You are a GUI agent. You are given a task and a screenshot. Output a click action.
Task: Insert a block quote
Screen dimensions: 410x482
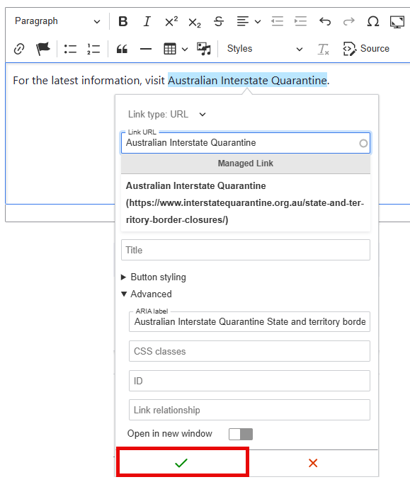pos(122,49)
